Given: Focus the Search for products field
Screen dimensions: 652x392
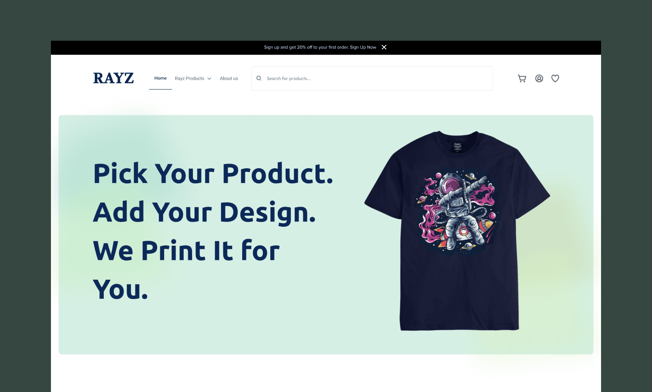Looking at the screenshot, I should coord(372,78).
